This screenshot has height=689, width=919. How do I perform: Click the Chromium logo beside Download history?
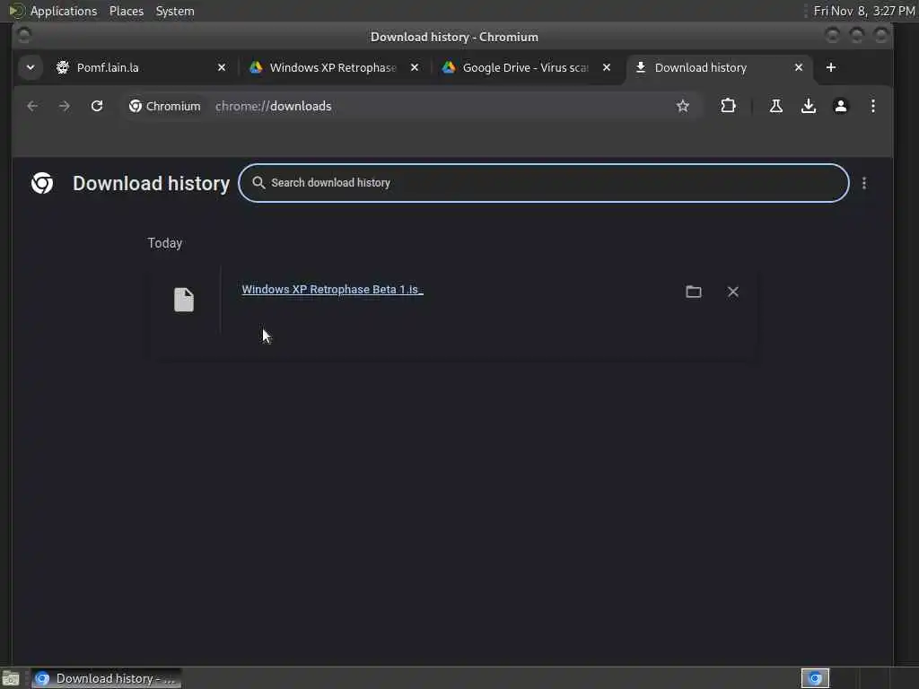click(42, 183)
